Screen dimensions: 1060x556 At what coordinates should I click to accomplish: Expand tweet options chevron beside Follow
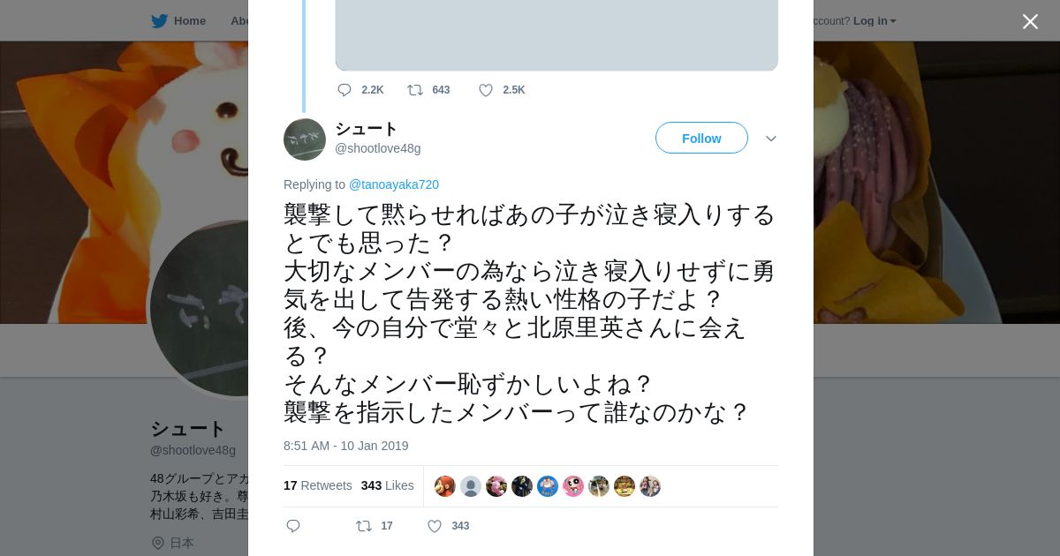click(x=771, y=139)
